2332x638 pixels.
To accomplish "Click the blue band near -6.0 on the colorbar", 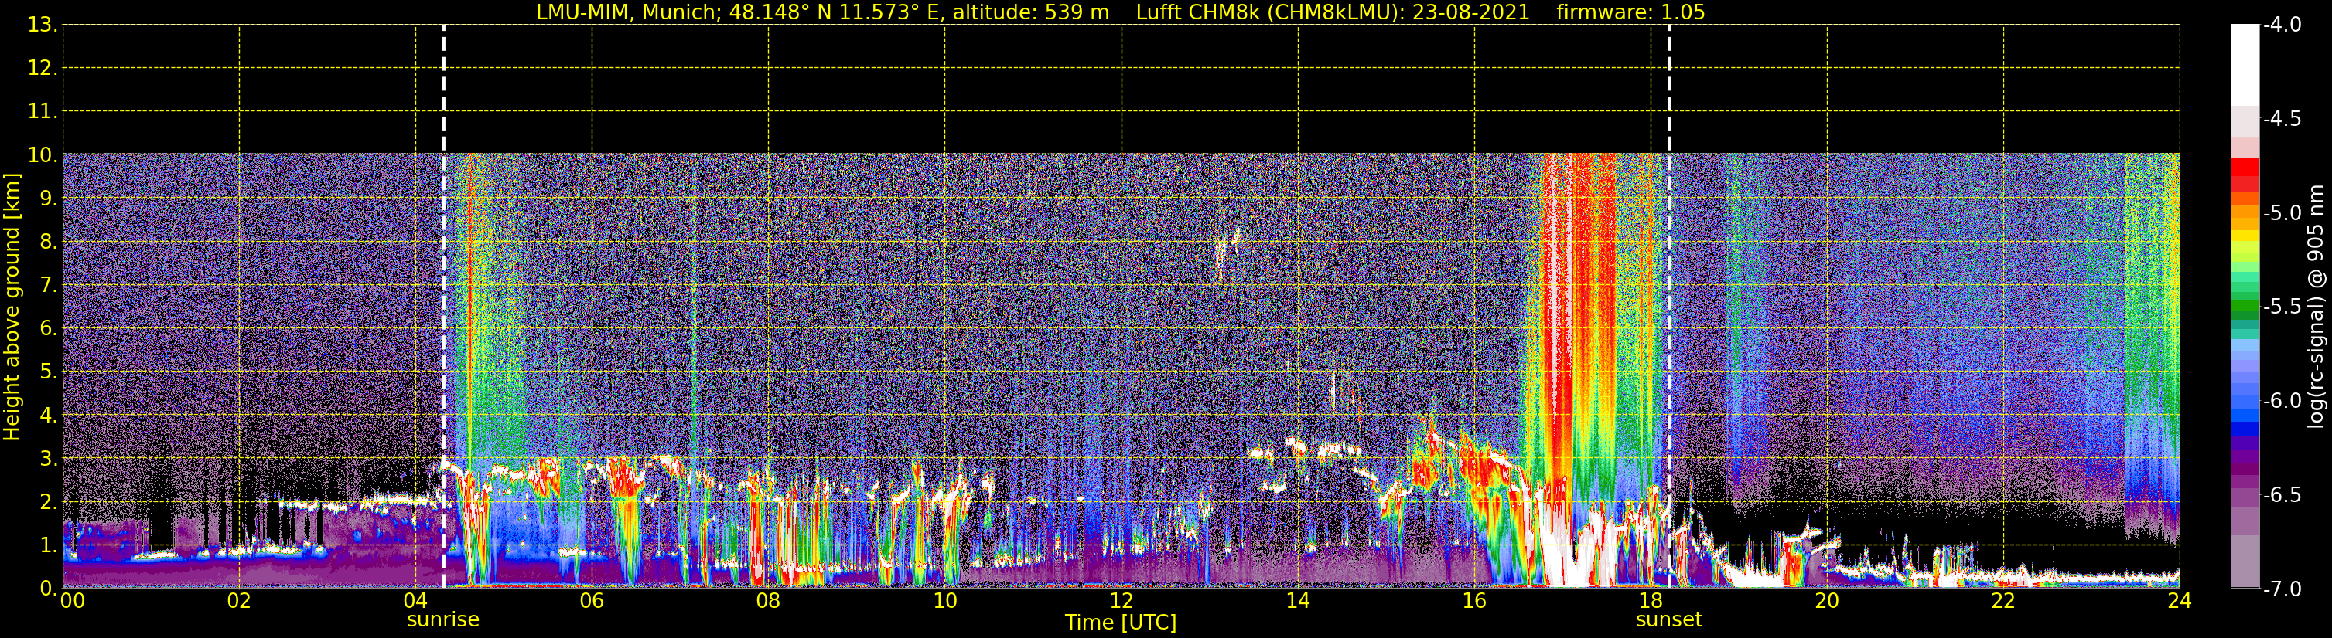I will coord(2244,403).
